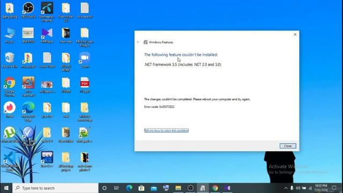
Task: Select the Google Chrome desktop shortcut
Action: 10,87
